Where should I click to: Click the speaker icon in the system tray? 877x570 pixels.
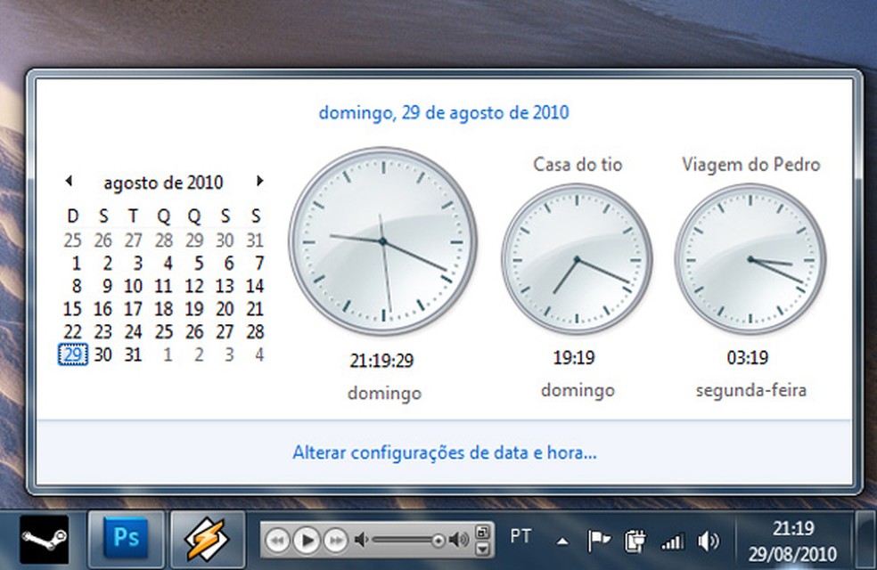[x=709, y=539]
